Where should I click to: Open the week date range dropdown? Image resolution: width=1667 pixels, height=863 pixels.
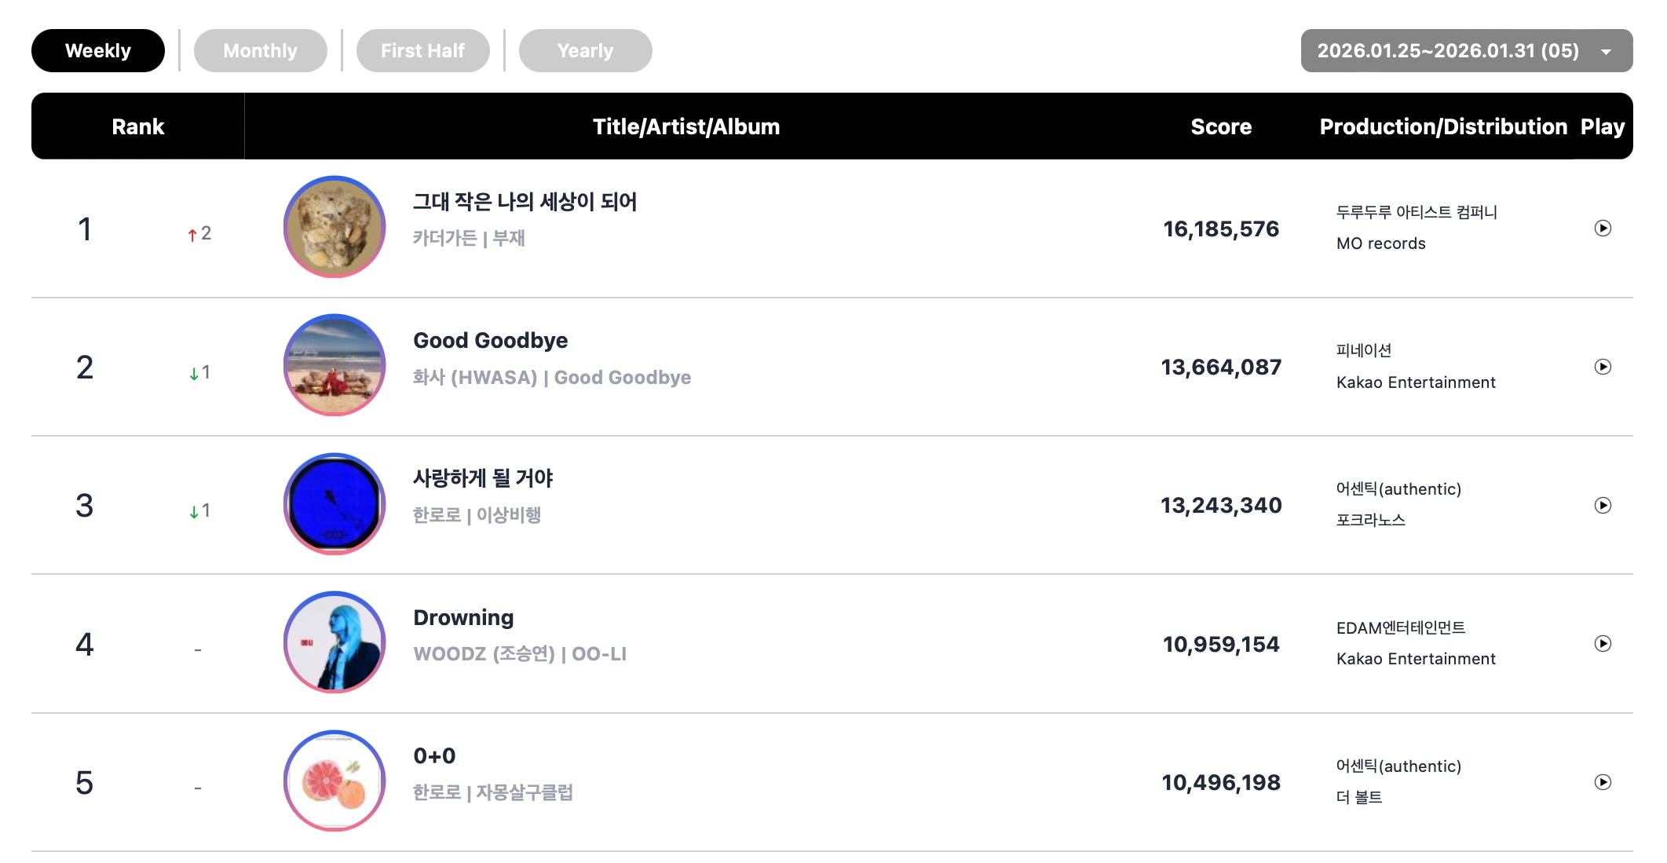tap(1466, 51)
